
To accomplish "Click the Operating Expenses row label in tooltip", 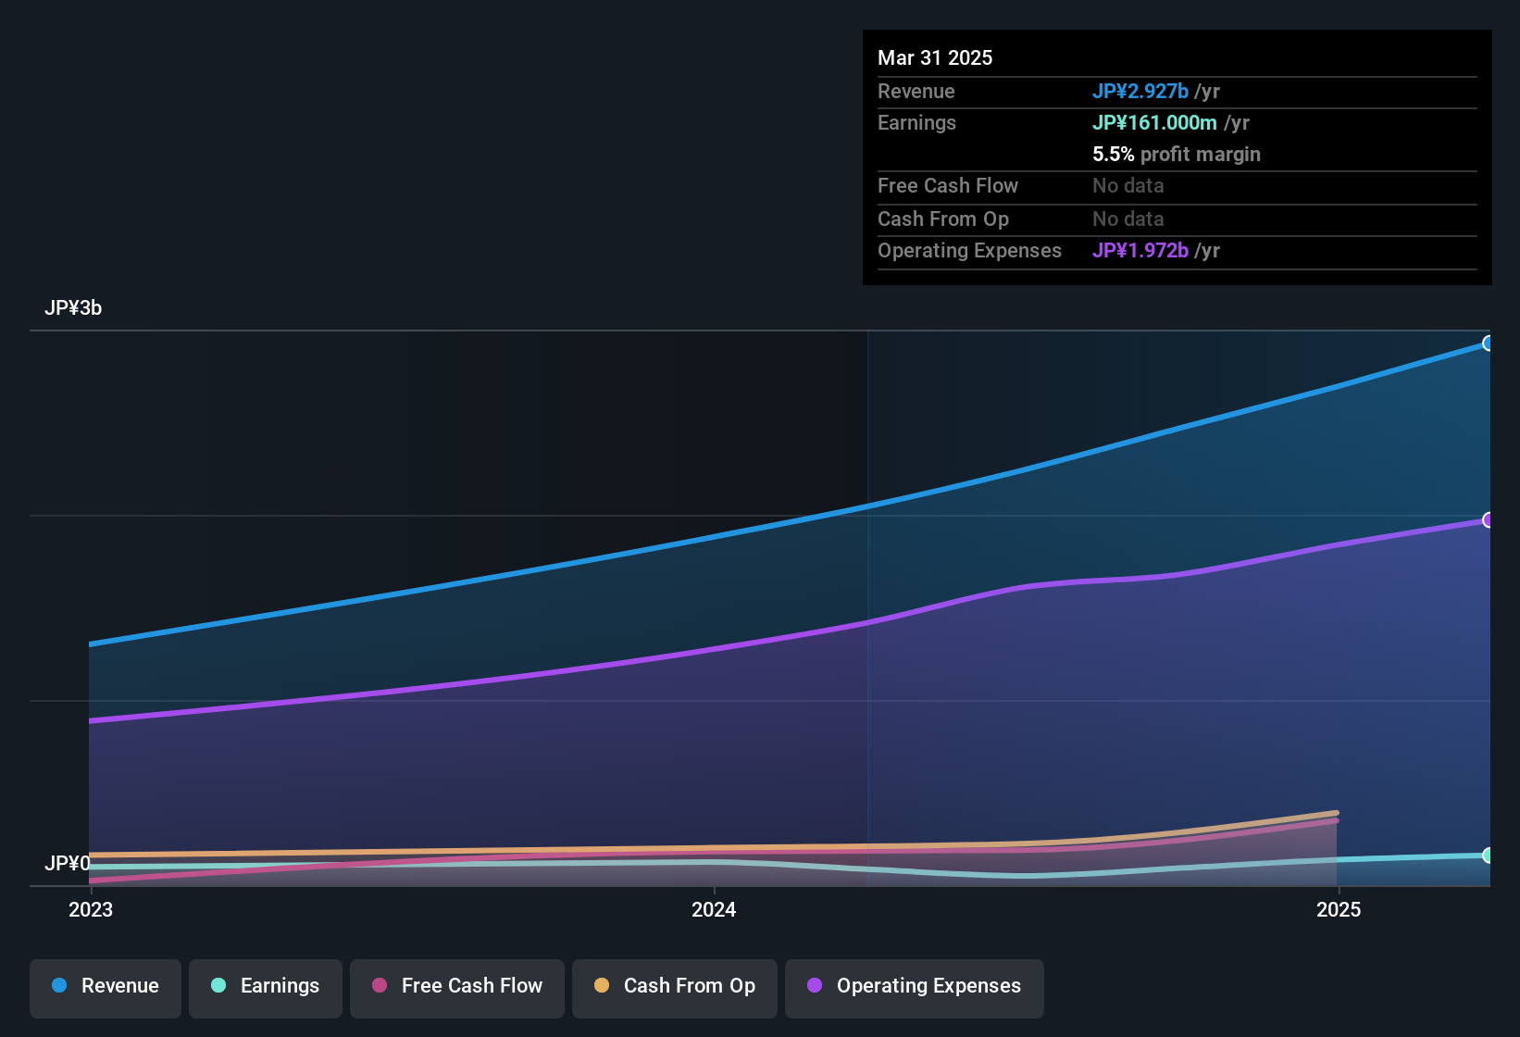I will click(x=969, y=250).
